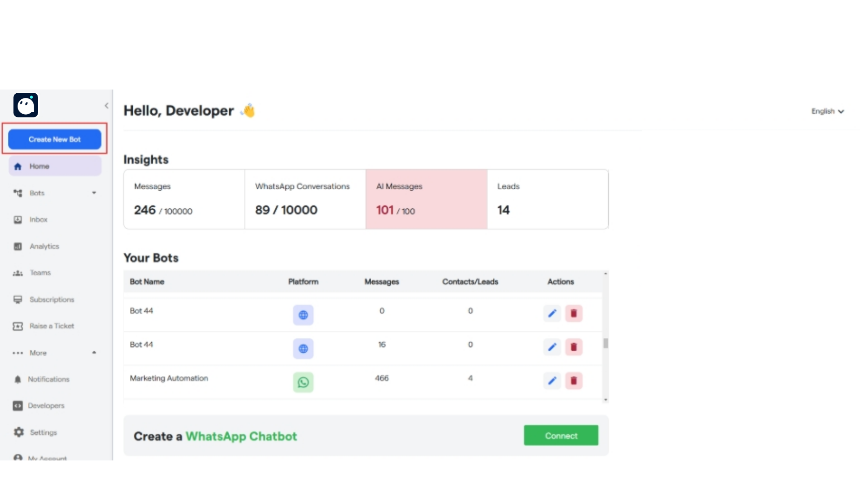Open the Settings gear in sidebar
The width and height of the screenshot is (866, 501).
18,432
